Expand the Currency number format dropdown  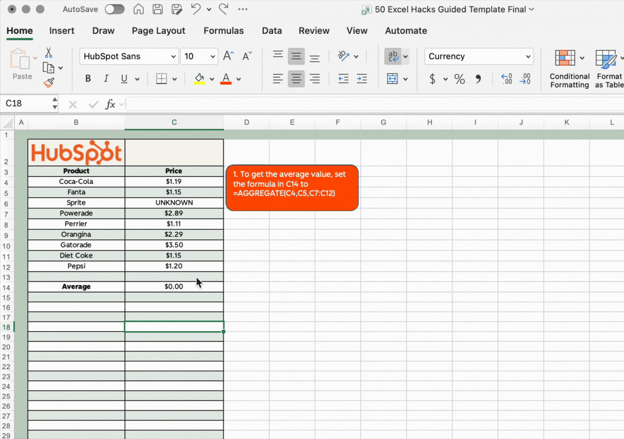(528, 57)
